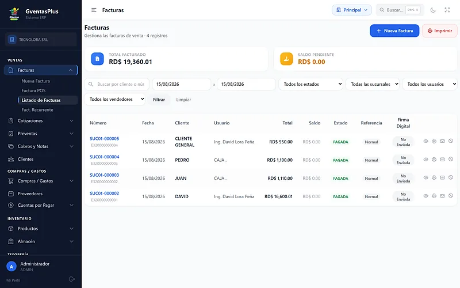
Task: Toggle the sidebar hamburger menu icon
Action: click(x=94, y=10)
